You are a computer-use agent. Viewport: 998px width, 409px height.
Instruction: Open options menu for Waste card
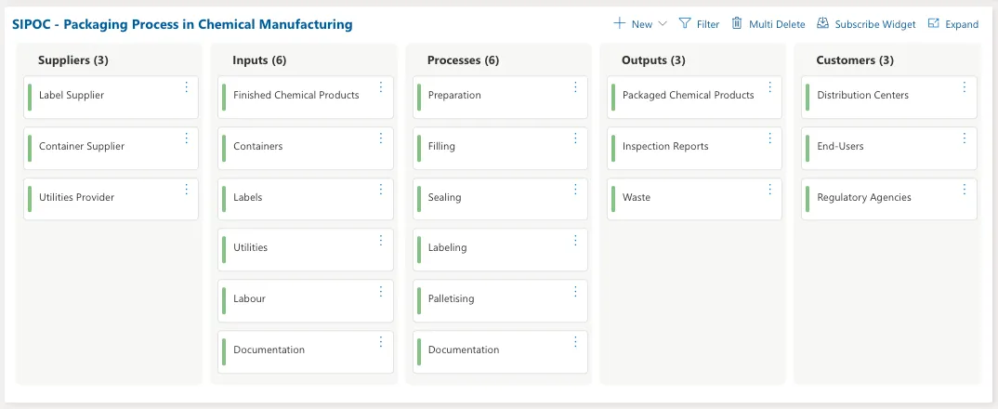coord(769,190)
